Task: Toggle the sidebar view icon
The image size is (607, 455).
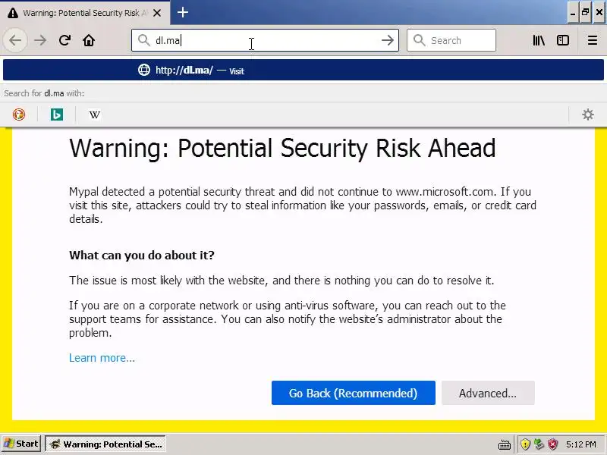Action: point(563,40)
